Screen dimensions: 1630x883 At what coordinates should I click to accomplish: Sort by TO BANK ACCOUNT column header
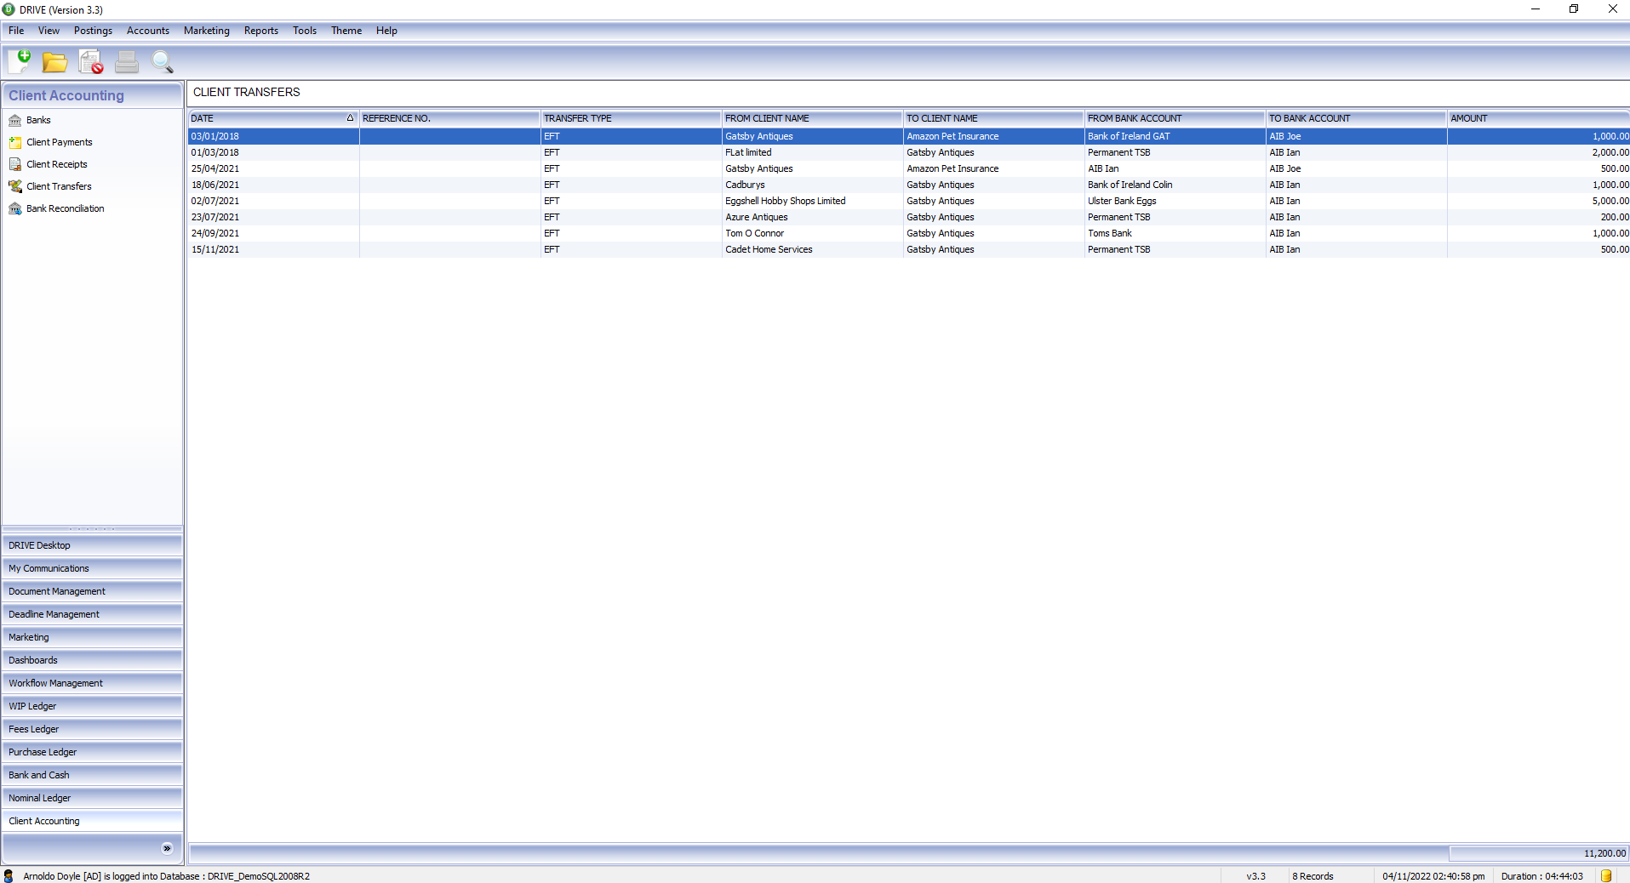click(1356, 118)
